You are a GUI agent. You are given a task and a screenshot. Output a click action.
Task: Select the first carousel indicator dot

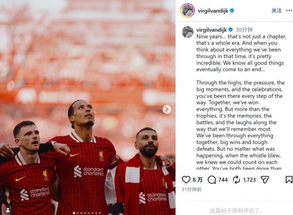click(74, 213)
